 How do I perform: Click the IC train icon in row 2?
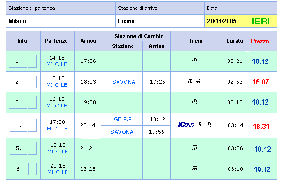pyautogui.click(x=190, y=81)
